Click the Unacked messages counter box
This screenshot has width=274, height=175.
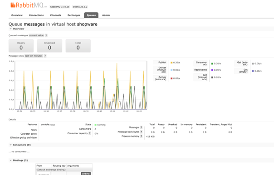click(49, 46)
